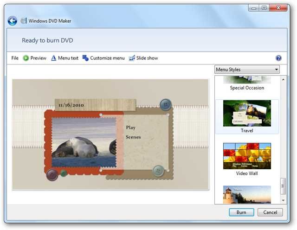Click the styles list scrollbar thumb
The image size is (297, 230).
point(283,186)
